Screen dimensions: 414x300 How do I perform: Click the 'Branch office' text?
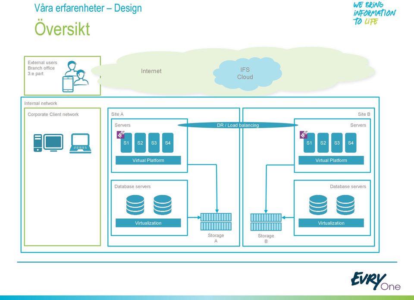pyautogui.click(x=41, y=68)
